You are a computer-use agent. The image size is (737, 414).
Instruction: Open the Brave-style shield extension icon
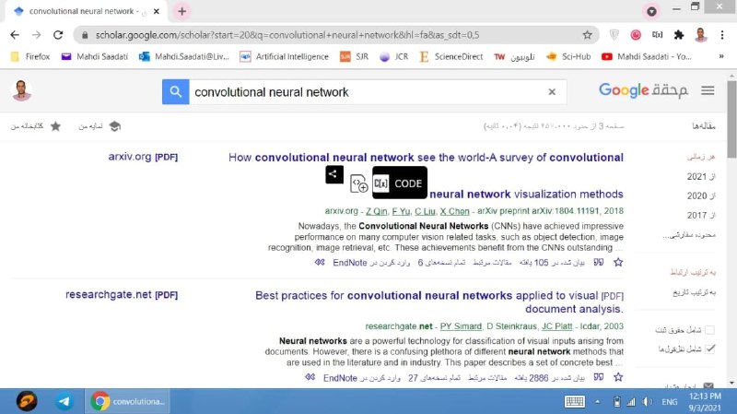coord(614,35)
